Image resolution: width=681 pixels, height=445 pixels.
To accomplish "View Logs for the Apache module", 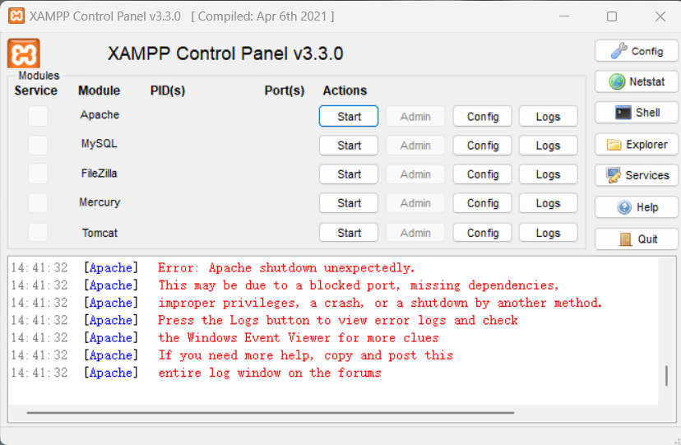I will 548,116.
